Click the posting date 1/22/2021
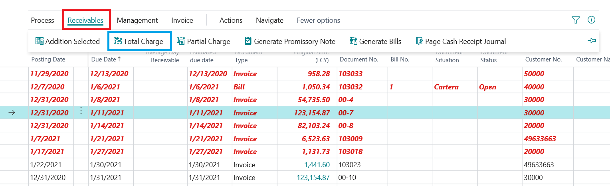This screenshot has height=186, width=610. [46, 164]
